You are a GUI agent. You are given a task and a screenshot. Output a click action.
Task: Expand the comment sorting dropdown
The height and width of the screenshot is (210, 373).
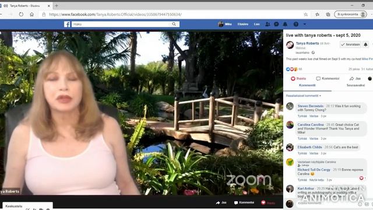[304, 96]
